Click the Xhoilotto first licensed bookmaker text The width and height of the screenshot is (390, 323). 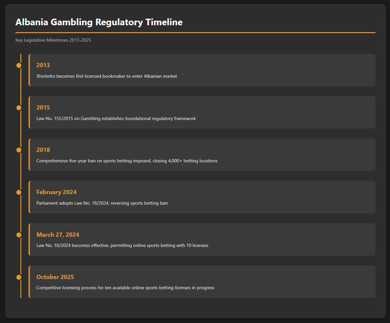tap(107, 76)
